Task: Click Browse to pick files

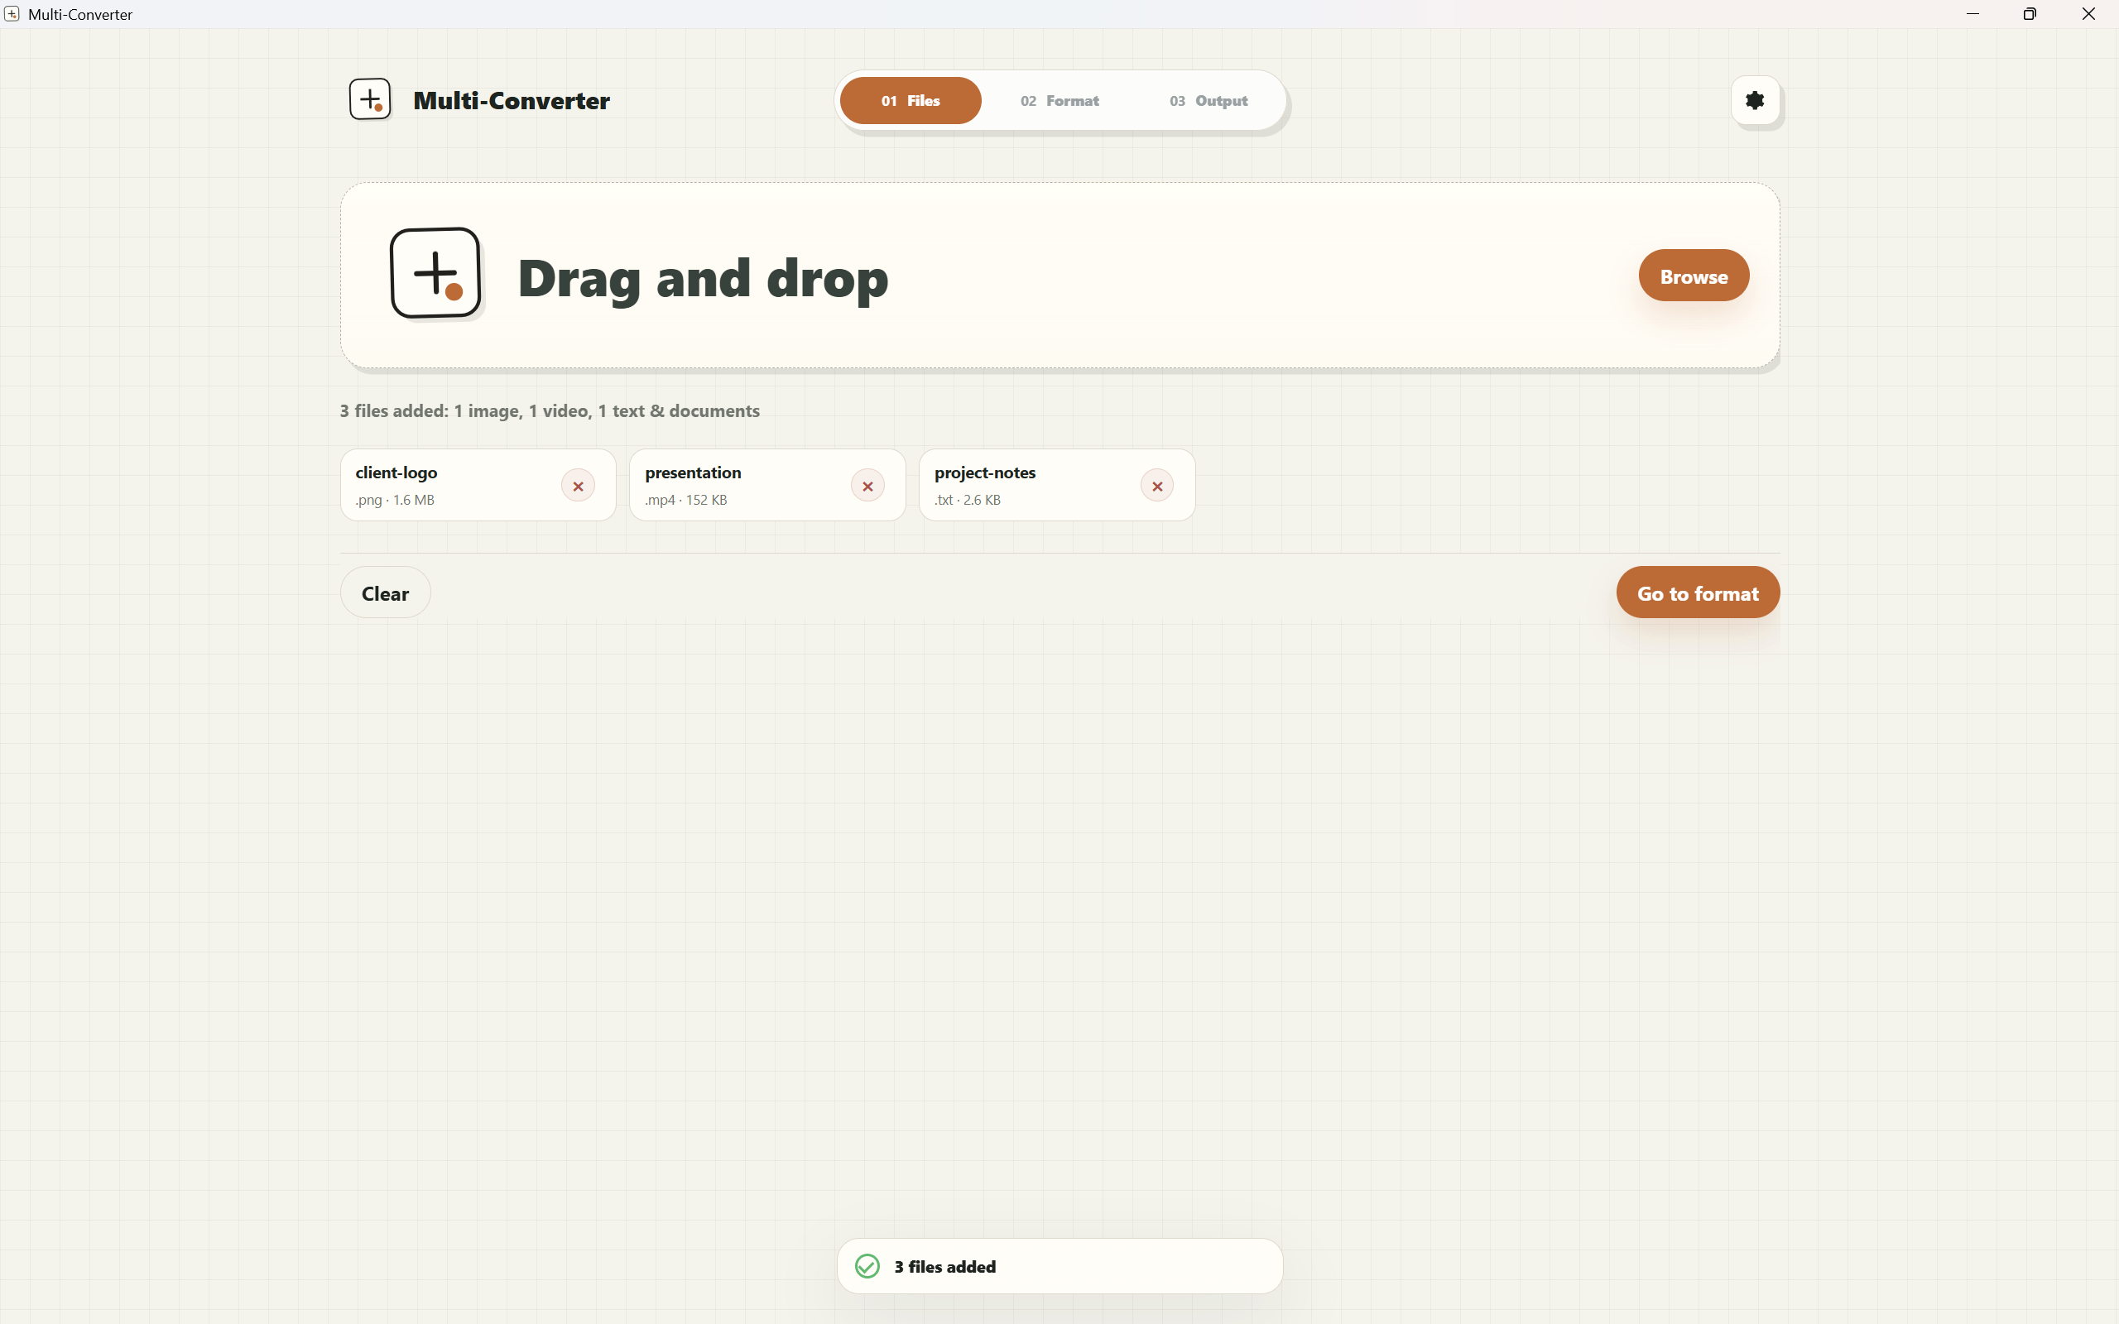Action: pyautogui.click(x=1694, y=276)
